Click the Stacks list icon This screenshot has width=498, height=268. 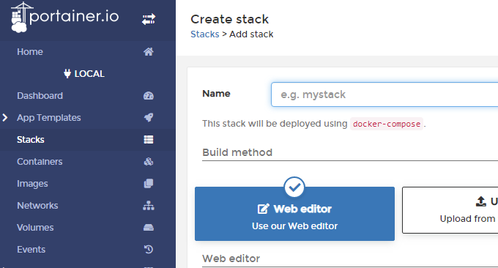click(149, 139)
